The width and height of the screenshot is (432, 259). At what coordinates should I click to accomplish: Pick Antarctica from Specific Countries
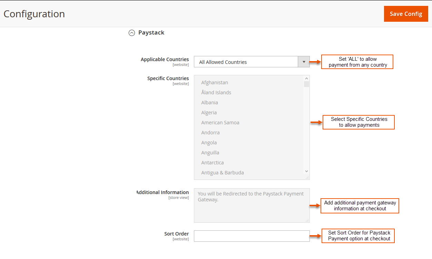coord(212,163)
